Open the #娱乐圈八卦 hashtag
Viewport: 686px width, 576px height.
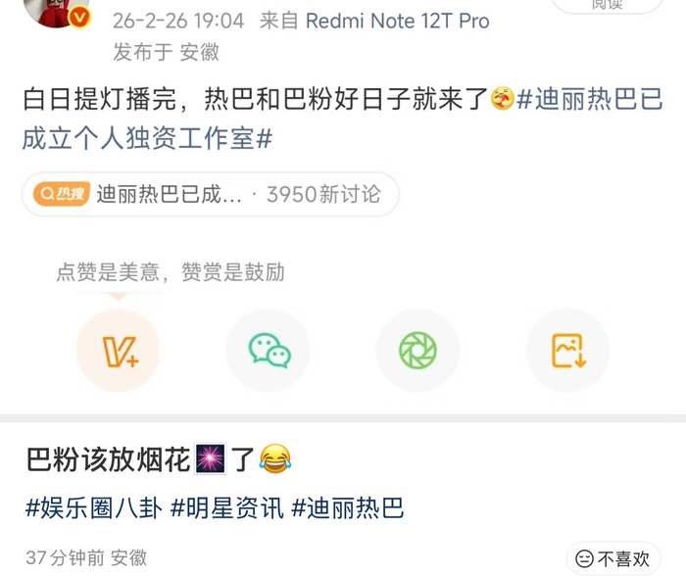(94, 508)
